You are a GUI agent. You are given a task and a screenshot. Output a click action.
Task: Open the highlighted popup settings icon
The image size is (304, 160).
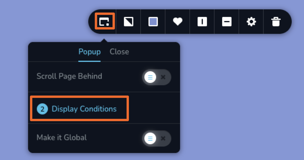pos(105,21)
